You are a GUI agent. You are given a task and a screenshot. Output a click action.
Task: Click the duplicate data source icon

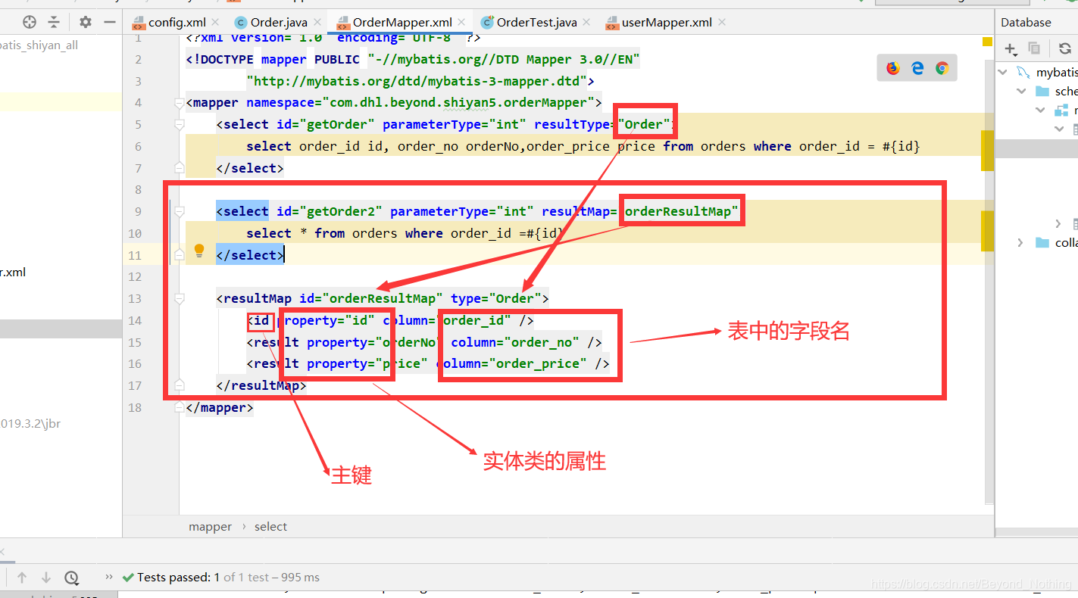[1034, 48]
